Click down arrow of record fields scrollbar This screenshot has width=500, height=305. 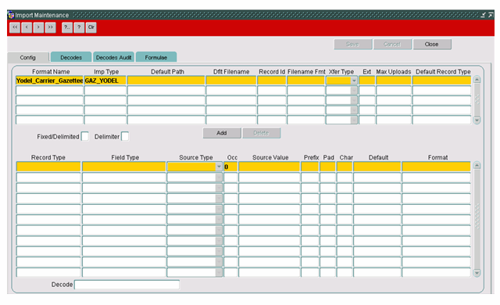pyautogui.click(x=477, y=273)
